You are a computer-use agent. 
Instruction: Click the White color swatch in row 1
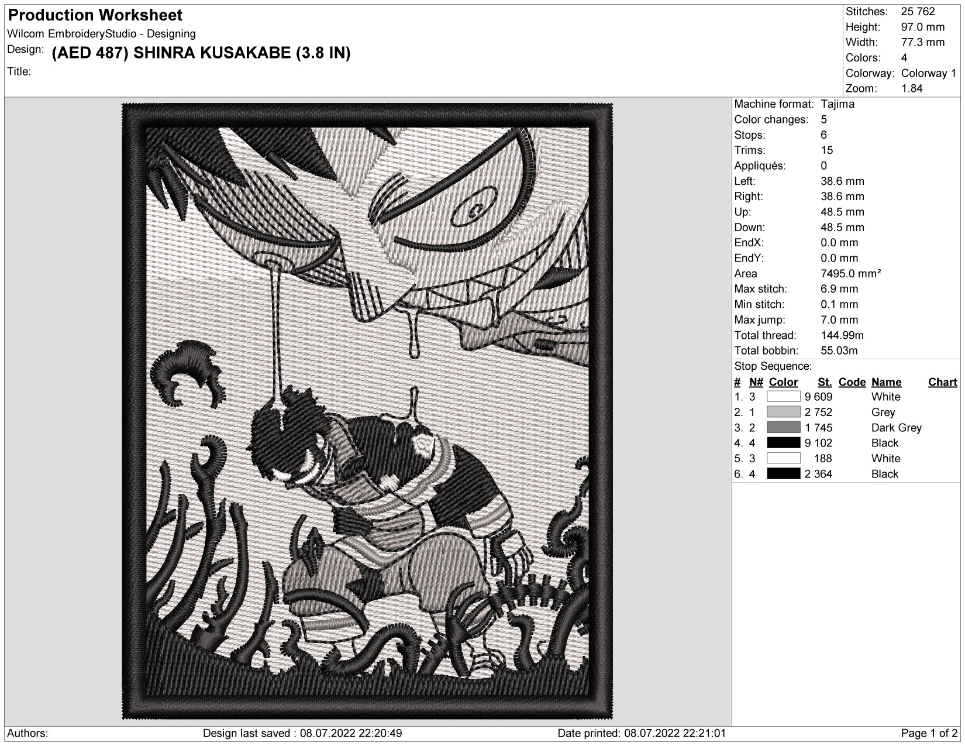click(x=783, y=397)
